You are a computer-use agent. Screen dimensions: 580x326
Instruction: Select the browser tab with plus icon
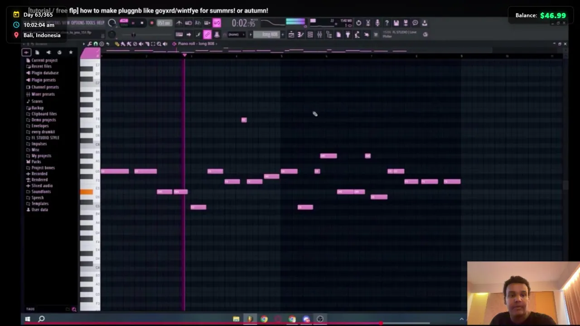pos(26,52)
